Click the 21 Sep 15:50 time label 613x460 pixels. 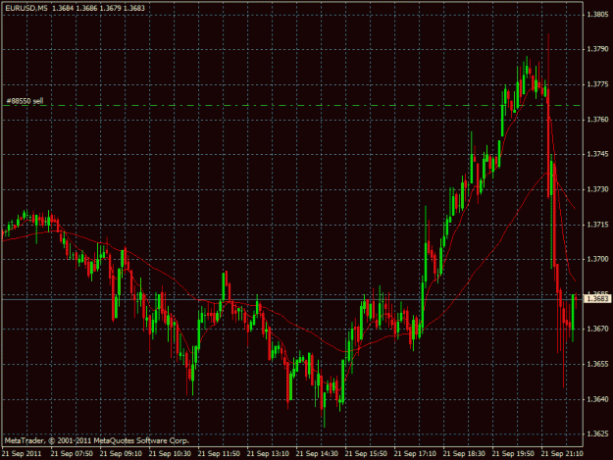[366, 454]
